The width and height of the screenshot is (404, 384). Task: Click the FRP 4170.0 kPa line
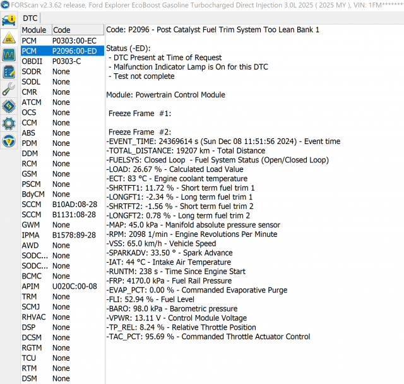click(169, 280)
